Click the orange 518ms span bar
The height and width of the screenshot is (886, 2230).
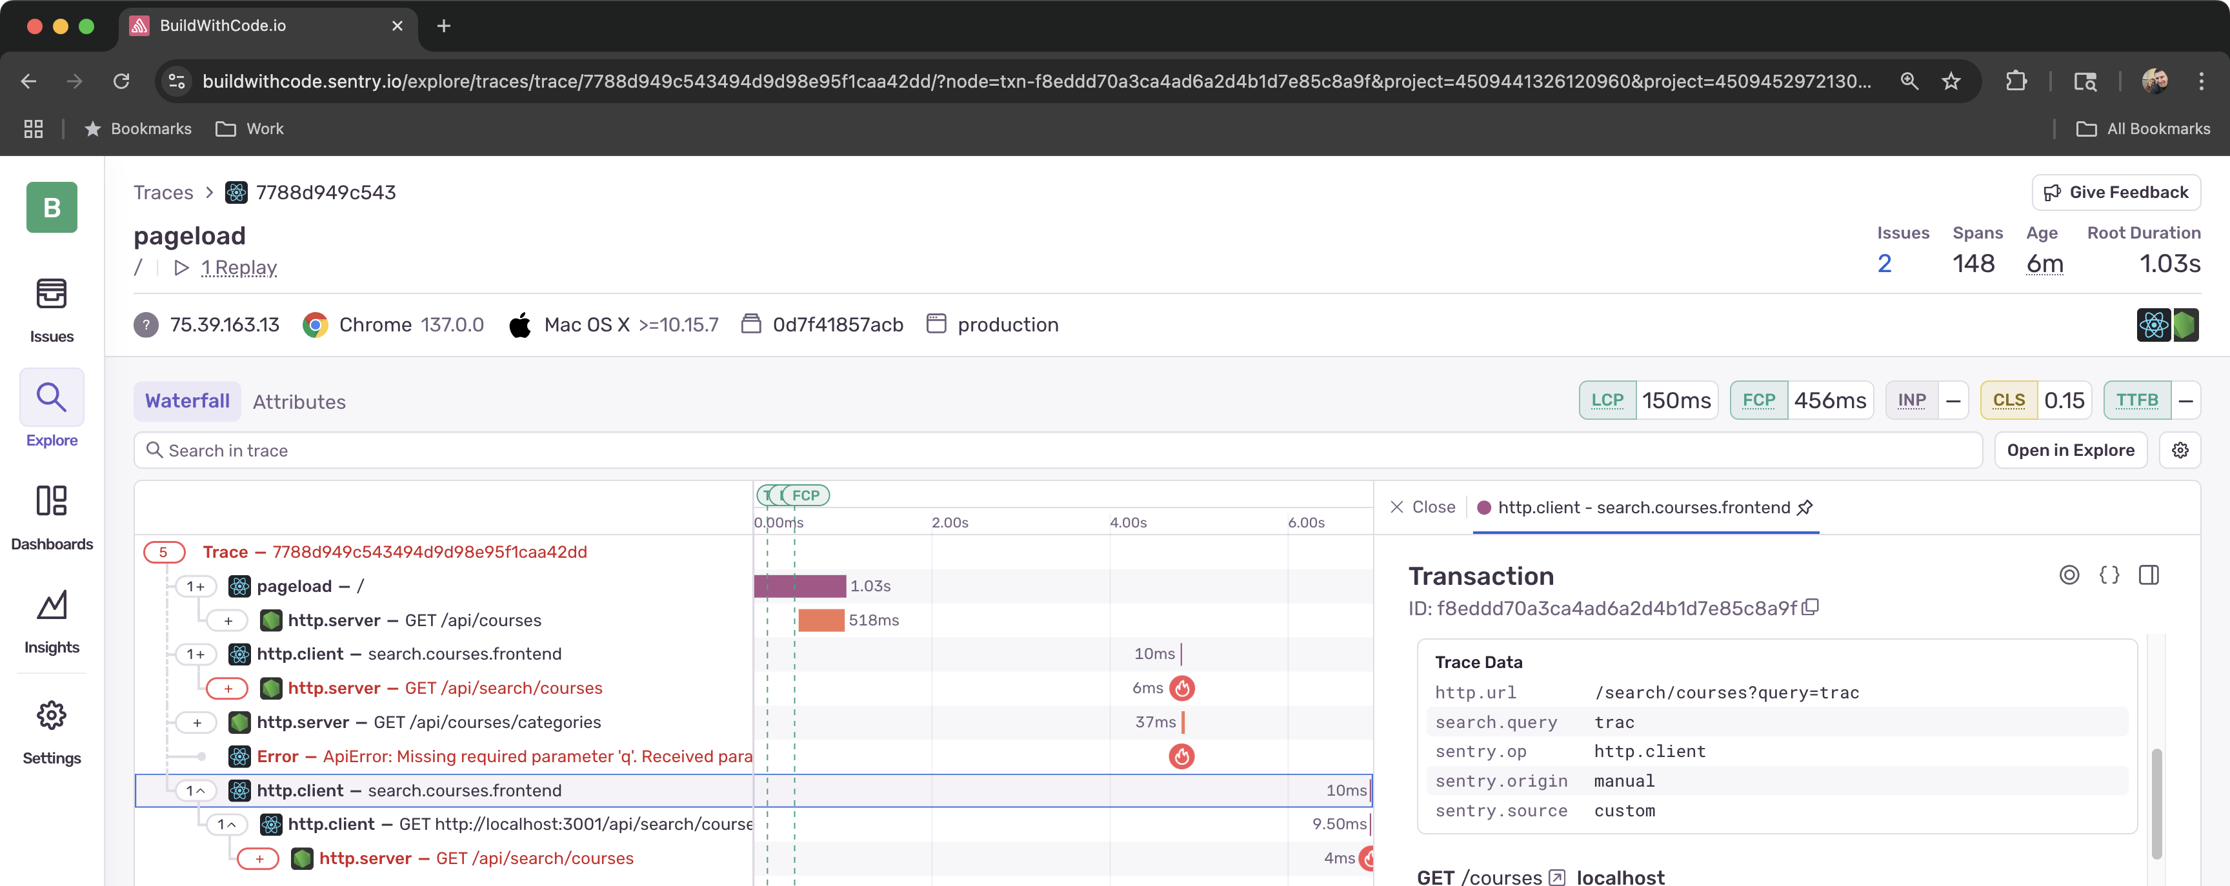821,620
